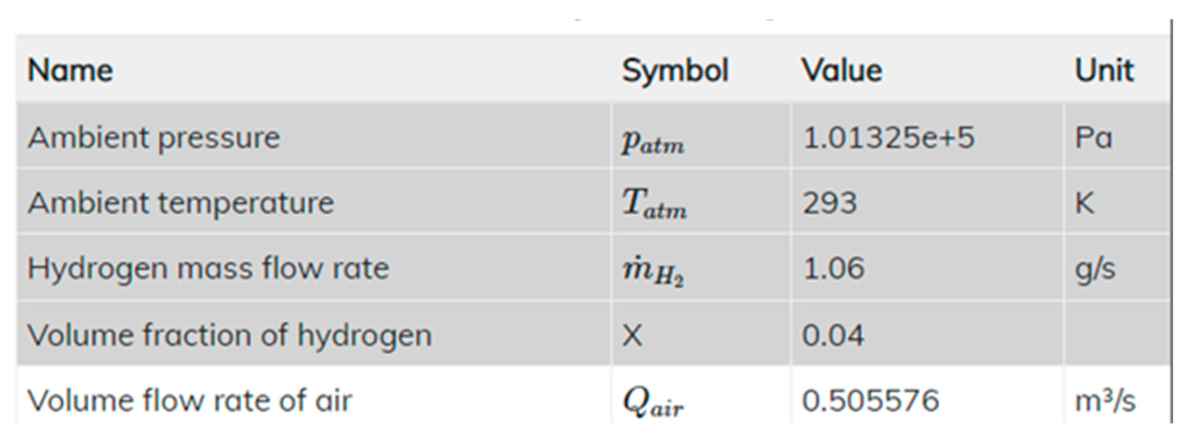Click the hydrogen mass flow symbol
The width and height of the screenshot is (1187, 443).
(653, 271)
